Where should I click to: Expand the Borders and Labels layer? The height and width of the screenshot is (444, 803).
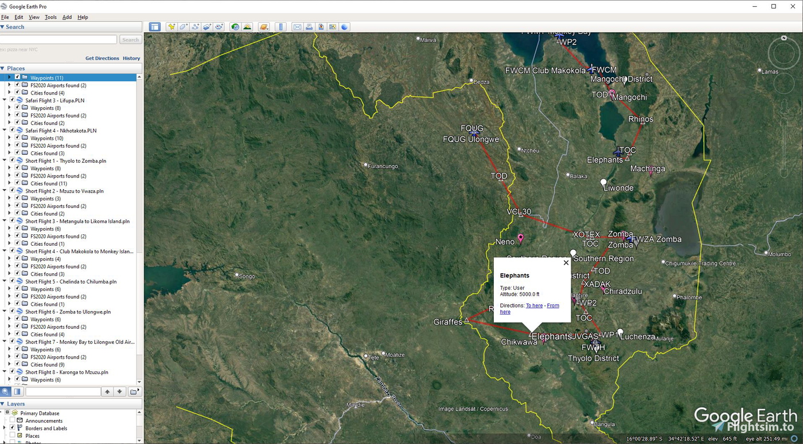point(5,428)
